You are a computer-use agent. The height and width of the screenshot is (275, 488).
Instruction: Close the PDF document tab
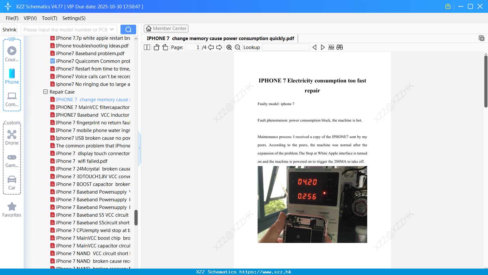pyautogui.click(x=482, y=38)
